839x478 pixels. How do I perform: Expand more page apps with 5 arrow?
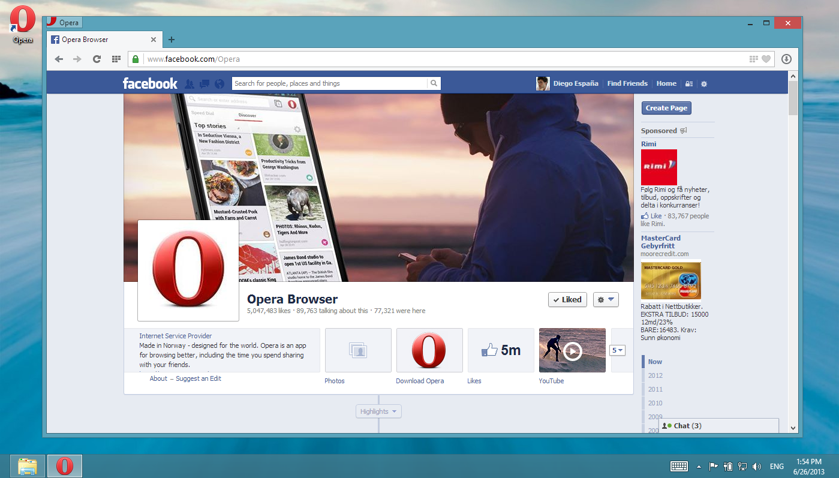(617, 350)
